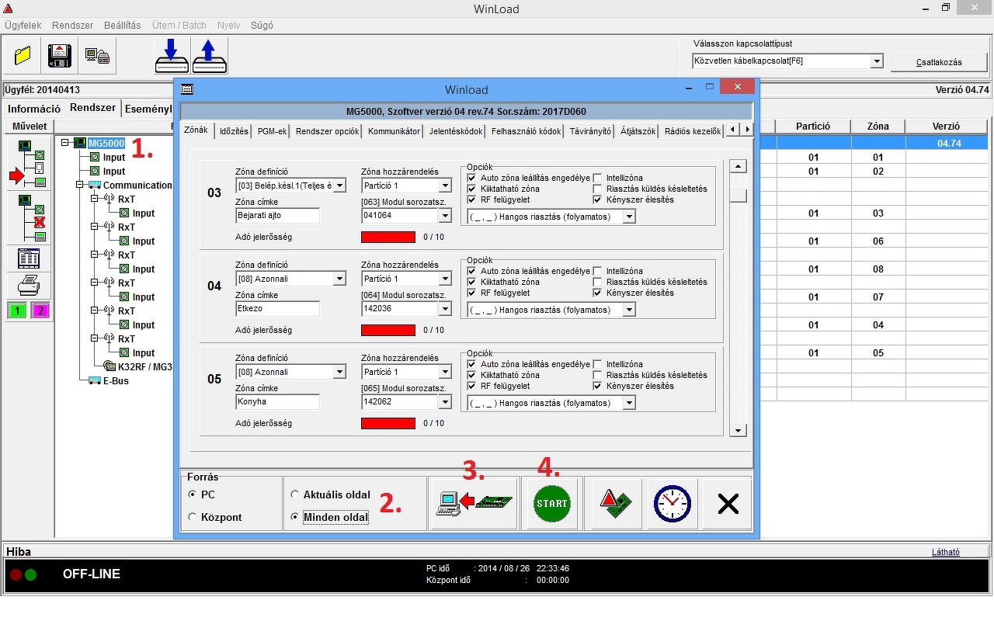The height and width of the screenshot is (621, 994).
Task: Enable Riasztás küldés késleltetés for zone 04
Action: (x=598, y=282)
